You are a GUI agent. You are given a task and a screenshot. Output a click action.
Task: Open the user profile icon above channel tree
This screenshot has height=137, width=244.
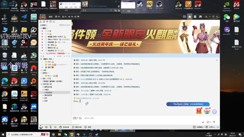[x=41, y=22]
